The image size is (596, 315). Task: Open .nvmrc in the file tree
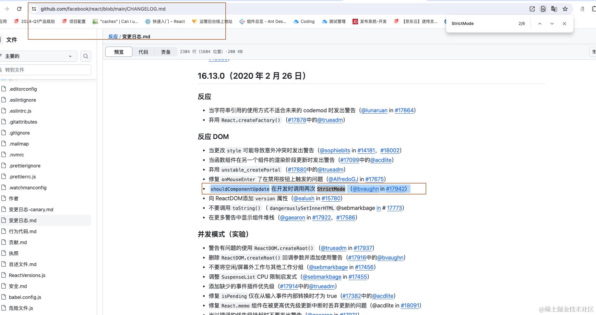tap(16, 155)
